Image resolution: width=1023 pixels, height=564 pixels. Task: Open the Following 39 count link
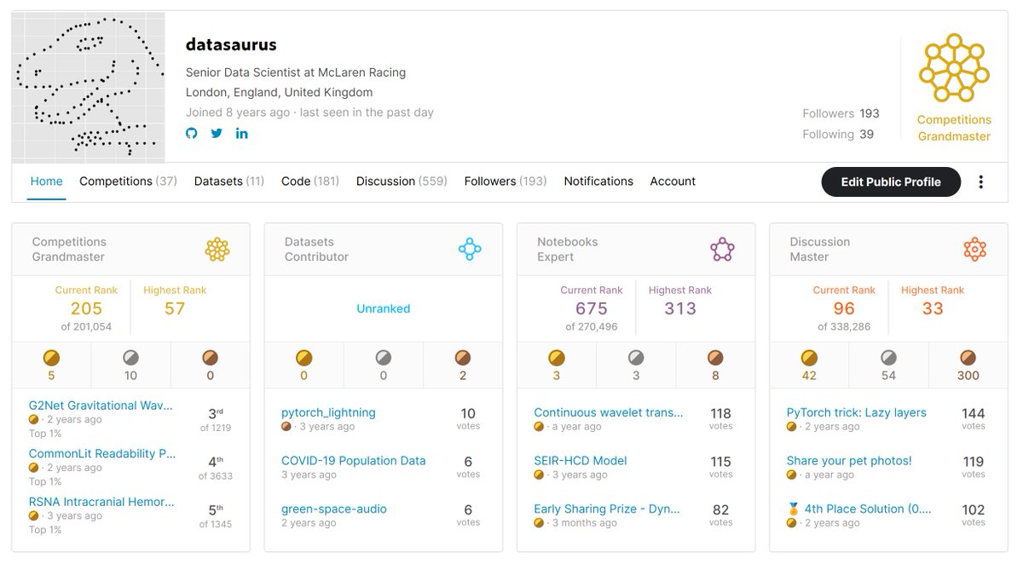838,134
